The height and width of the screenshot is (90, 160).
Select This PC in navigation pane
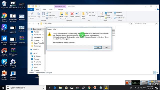coord(34,53)
